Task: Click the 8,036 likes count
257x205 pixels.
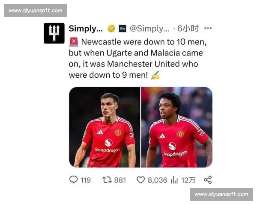Action: [x=157, y=180]
